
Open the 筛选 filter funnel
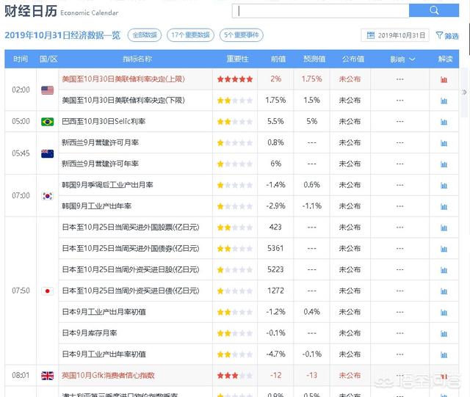pos(449,35)
